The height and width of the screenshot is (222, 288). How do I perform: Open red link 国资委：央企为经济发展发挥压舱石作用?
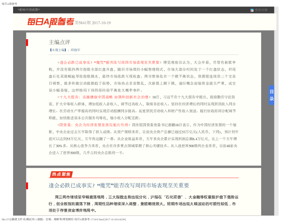pyautogui.click(x=94, y=125)
